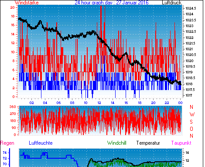Click the red Windstärke heading
Screen dimensions: 205x167
[27, 3]
